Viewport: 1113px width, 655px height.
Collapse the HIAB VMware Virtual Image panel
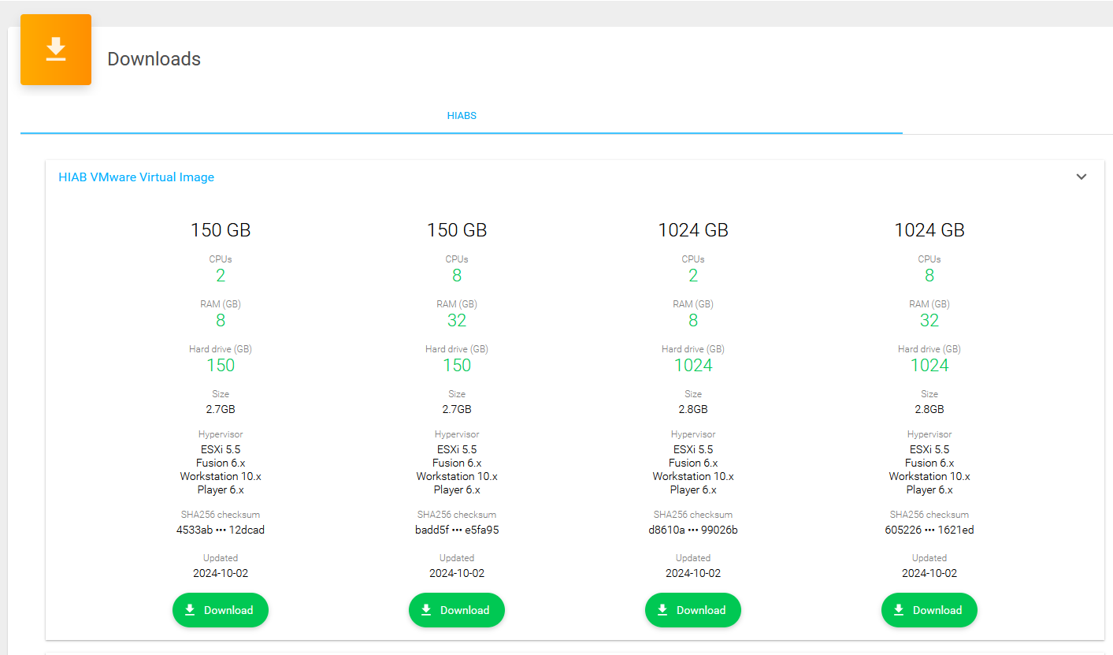coord(1081,177)
